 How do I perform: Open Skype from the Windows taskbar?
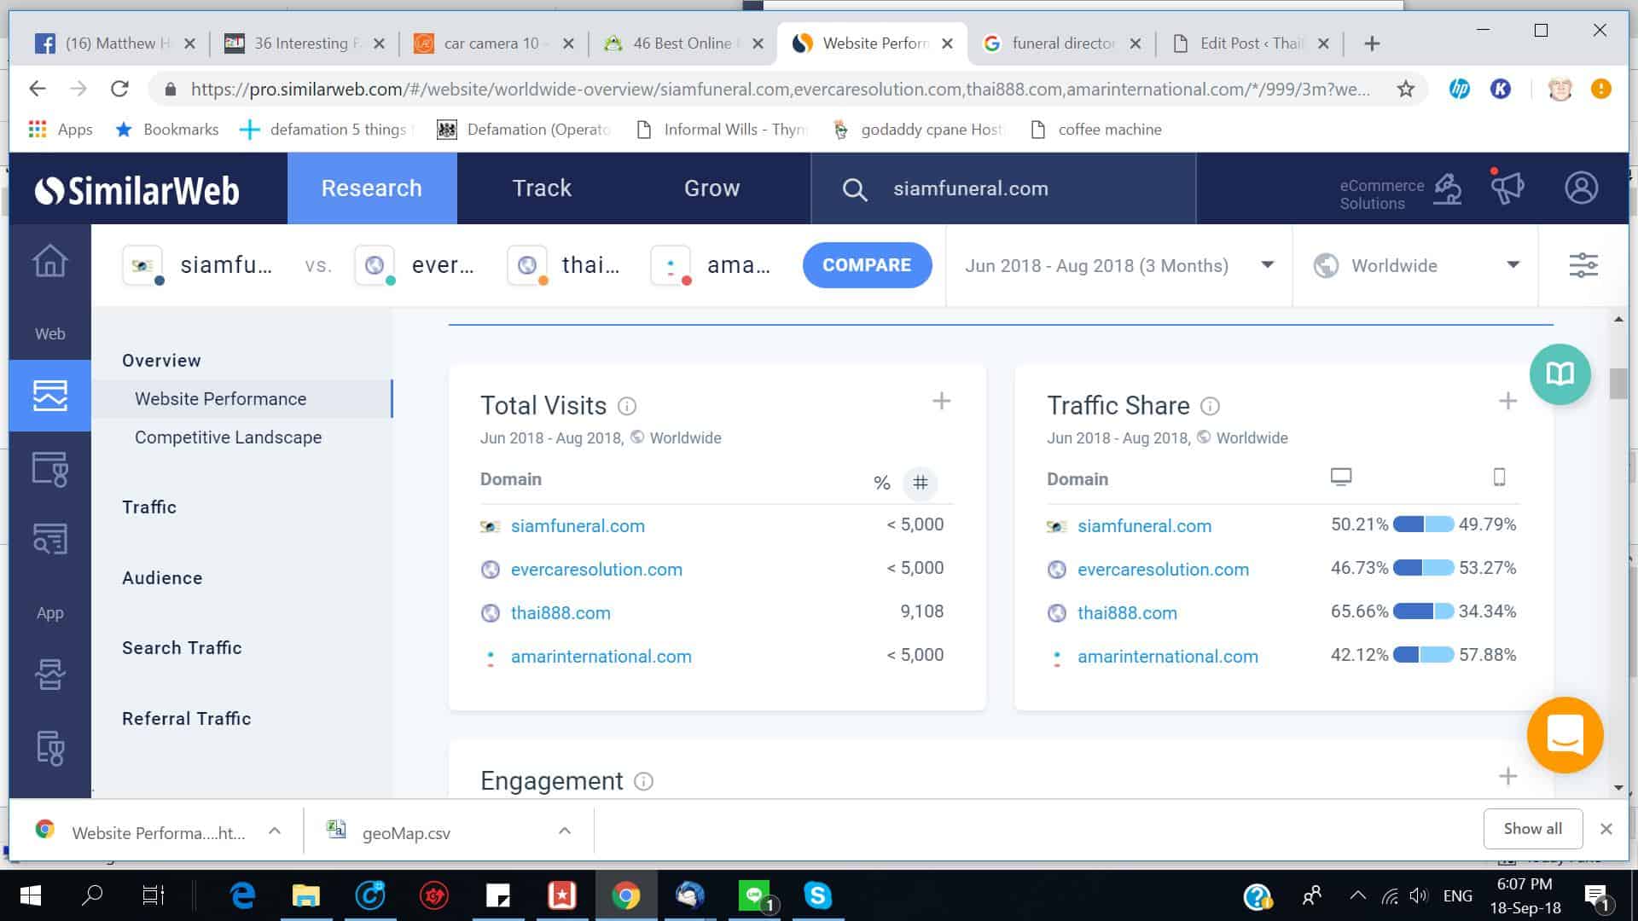coord(817,895)
